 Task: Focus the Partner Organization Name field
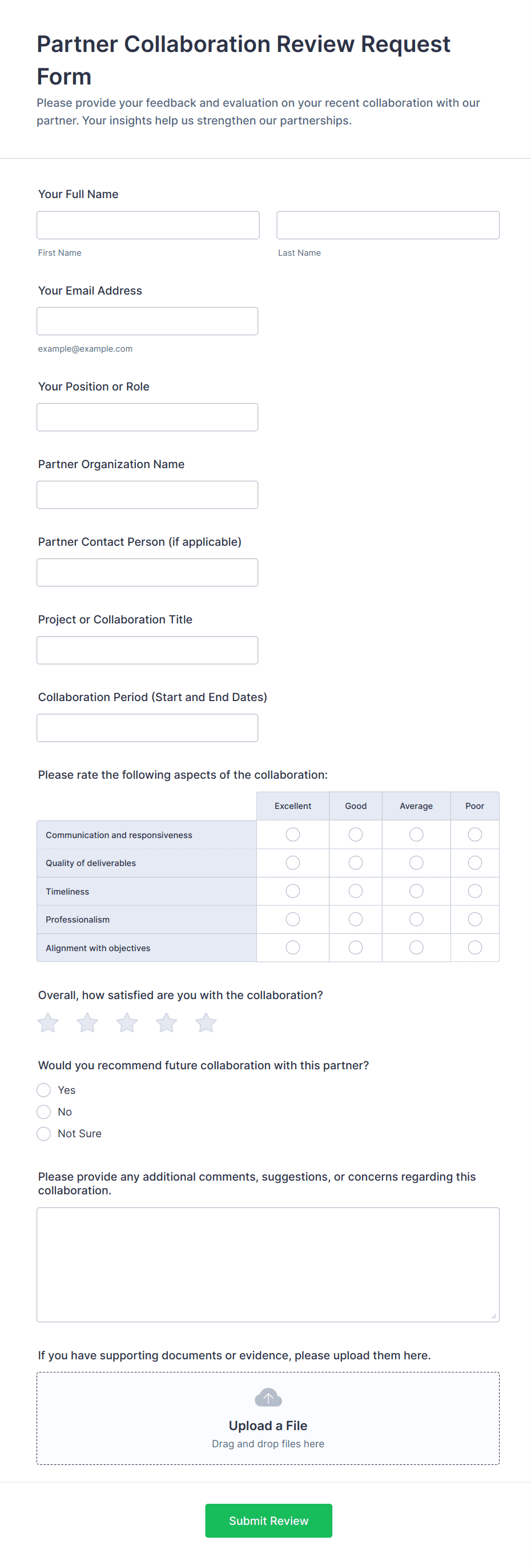(147, 495)
